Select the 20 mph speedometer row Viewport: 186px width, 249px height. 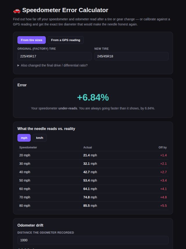point(93,155)
